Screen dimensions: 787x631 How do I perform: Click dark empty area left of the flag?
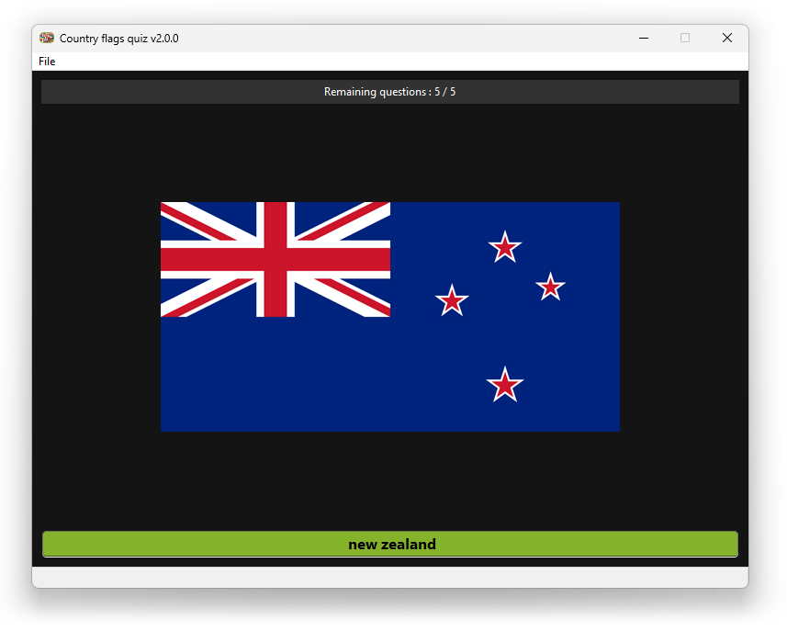tap(96, 317)
